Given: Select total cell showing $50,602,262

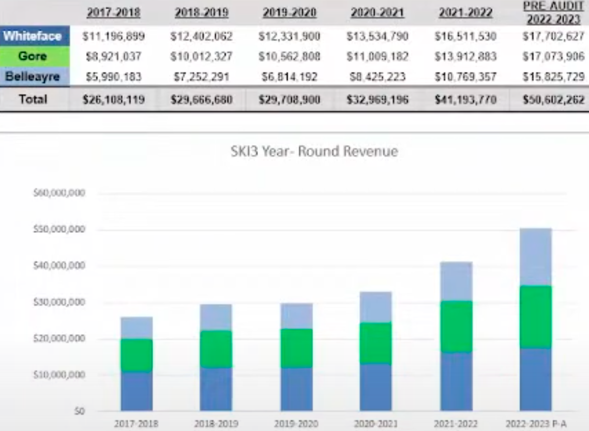Looking at the screenshot, I should (x=547, y=99).
